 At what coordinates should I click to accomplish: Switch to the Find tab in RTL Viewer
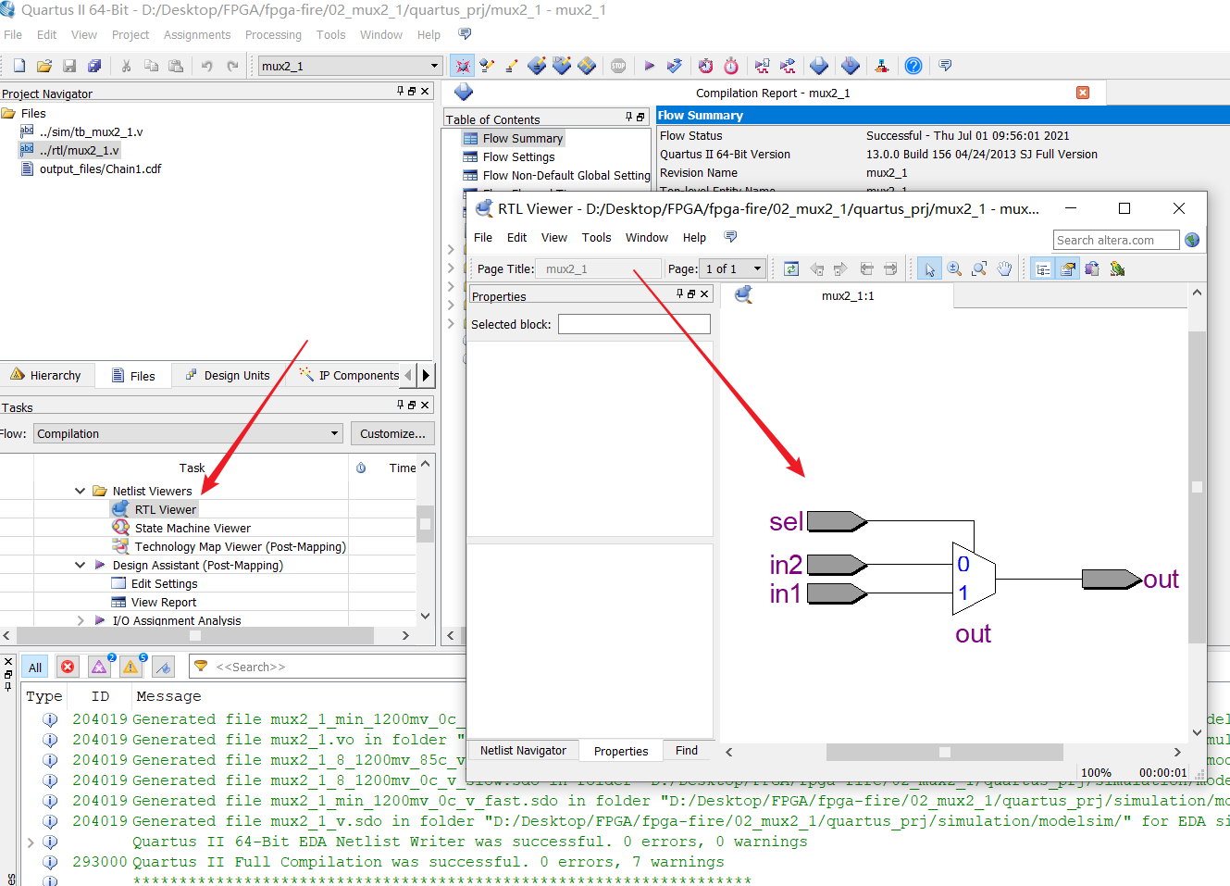(687, 750)
